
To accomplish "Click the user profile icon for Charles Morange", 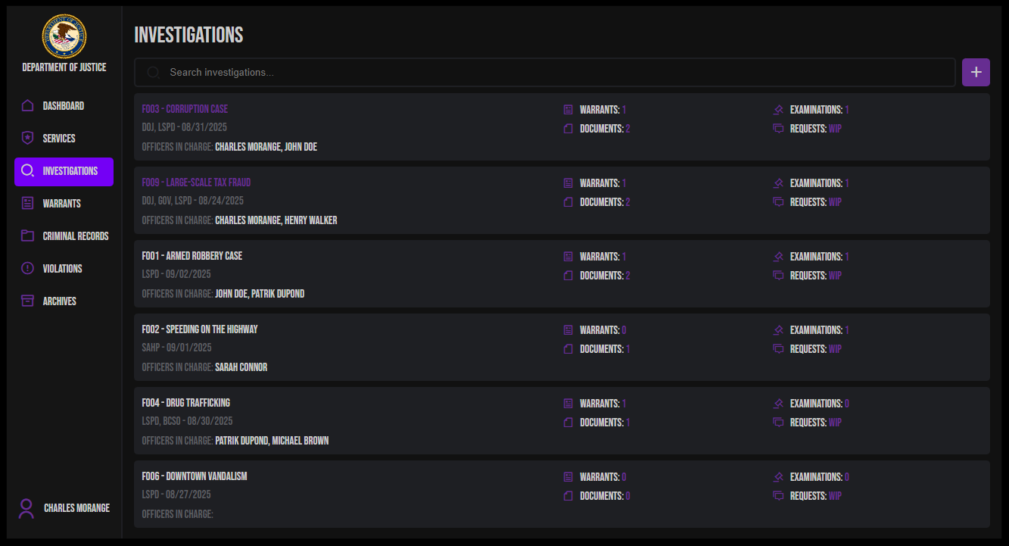I will coord(26,508).
